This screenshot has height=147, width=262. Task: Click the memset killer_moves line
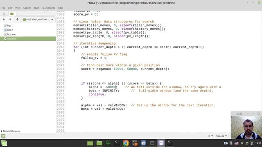(x=117, y=25)
